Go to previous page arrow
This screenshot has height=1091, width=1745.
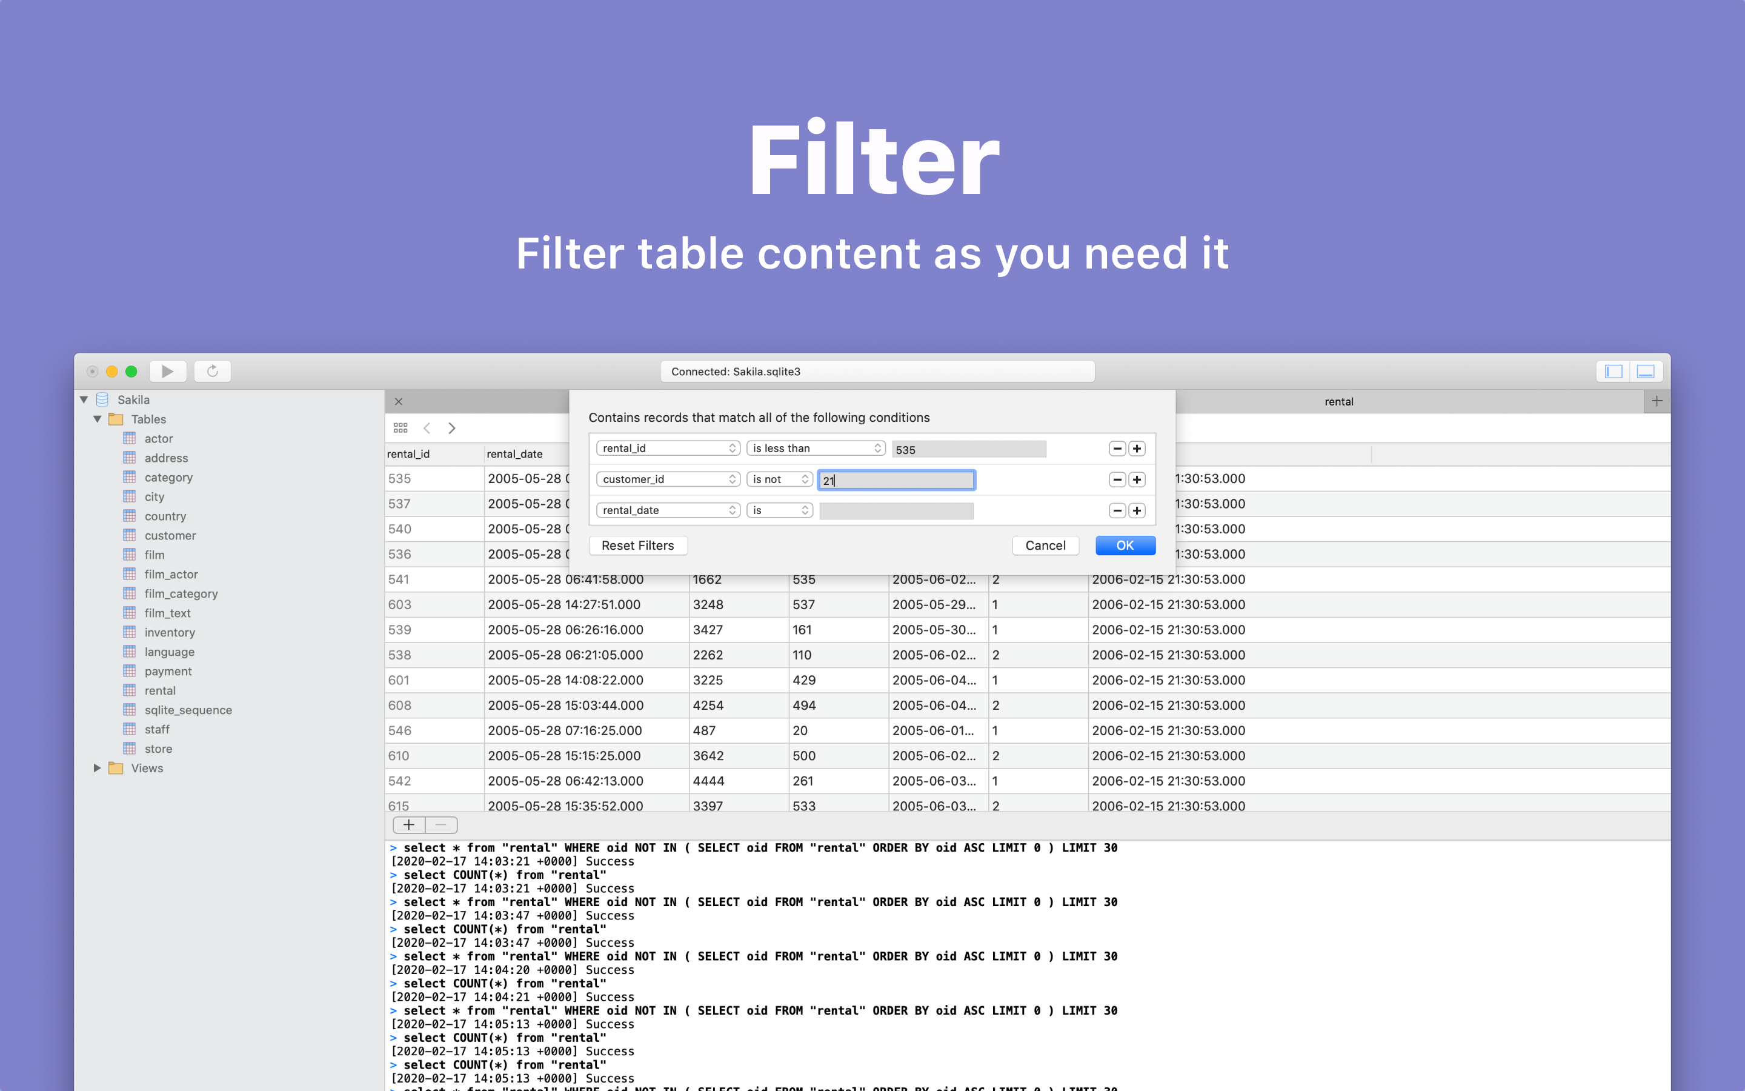(427, 428)
